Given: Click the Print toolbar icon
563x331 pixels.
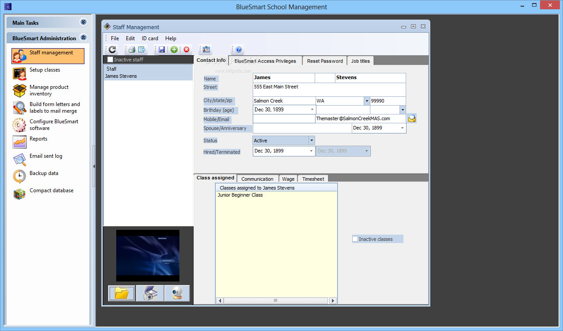Looking at the screenshot, I should click(132, 49).
